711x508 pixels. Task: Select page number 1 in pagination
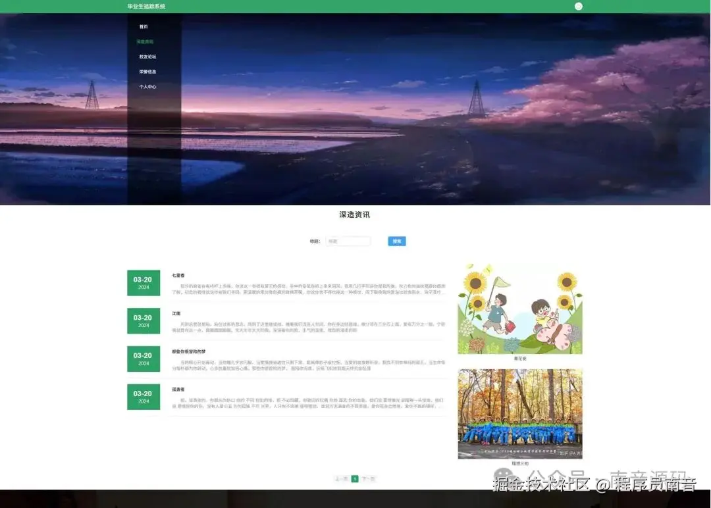tap(354, 478)
